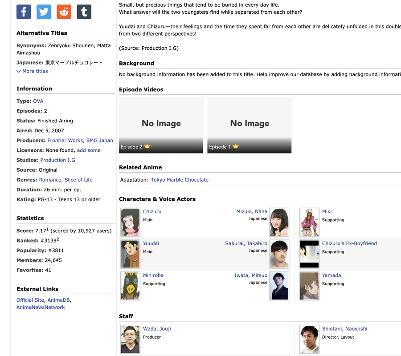
Task: Open the Official Site link
Action: point(30,300)
